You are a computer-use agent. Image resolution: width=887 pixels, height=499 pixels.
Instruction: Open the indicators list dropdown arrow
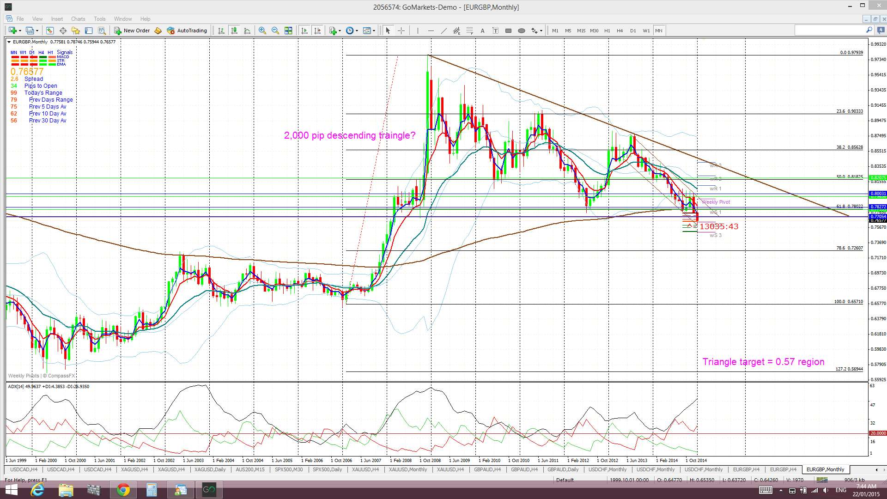pos(340,31)
